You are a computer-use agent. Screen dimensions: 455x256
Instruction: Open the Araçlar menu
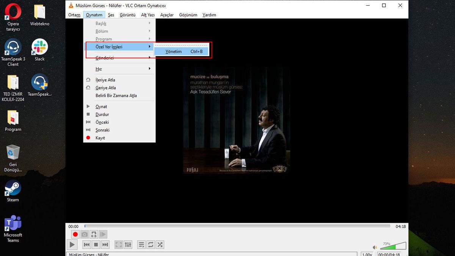coord(168,15)
